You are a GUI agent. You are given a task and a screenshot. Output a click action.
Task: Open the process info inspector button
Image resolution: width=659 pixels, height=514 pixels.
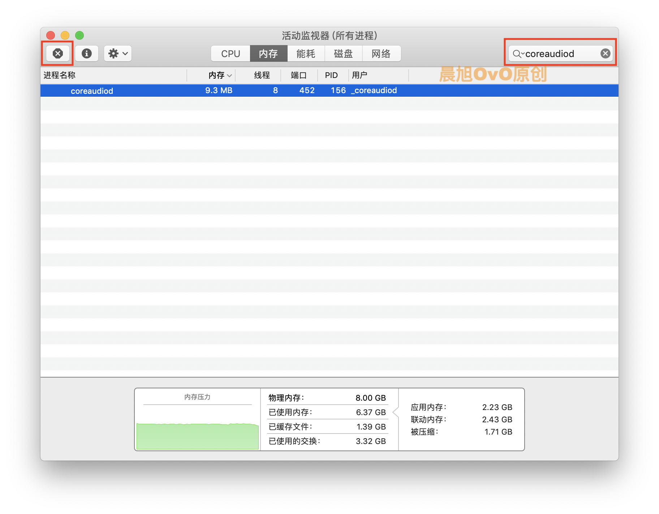pos(86,53)
